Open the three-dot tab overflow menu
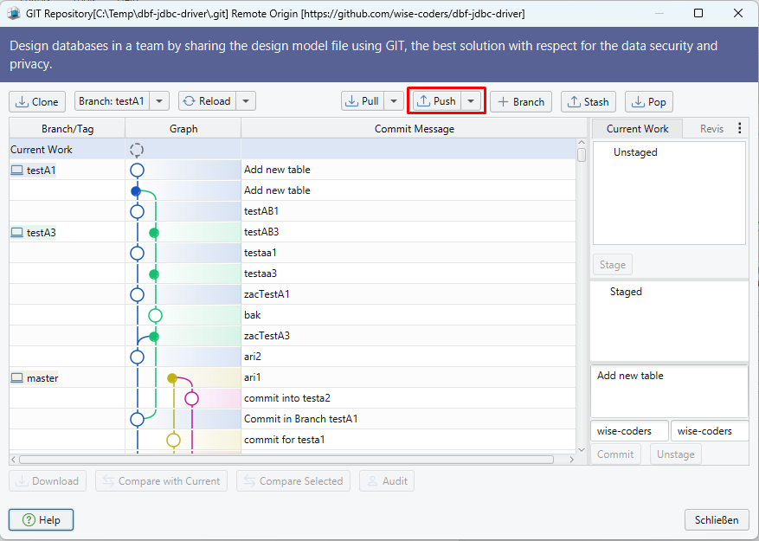Viewport: 759px width, 541px height. tap(740, 128)
